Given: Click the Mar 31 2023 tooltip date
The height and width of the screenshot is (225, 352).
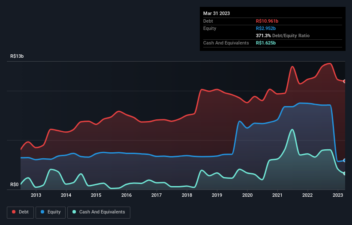Looking at the screenshot, I should click(x=217, y=13).
